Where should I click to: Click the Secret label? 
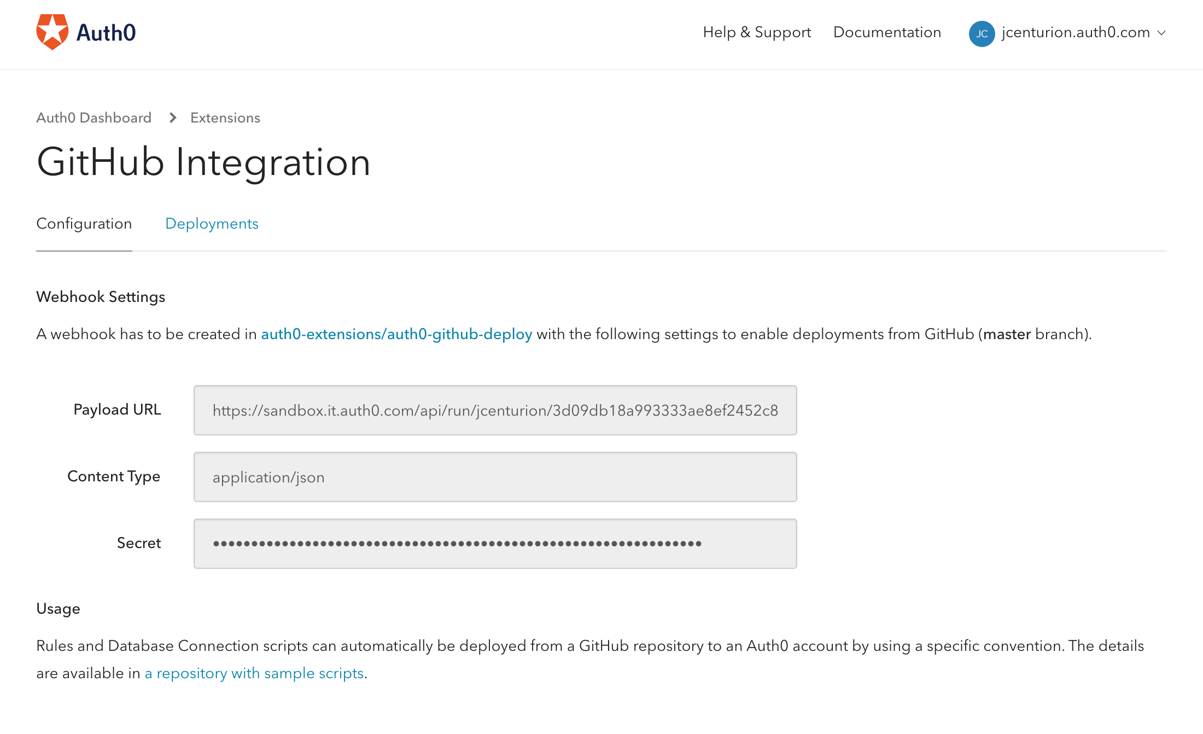139,543
